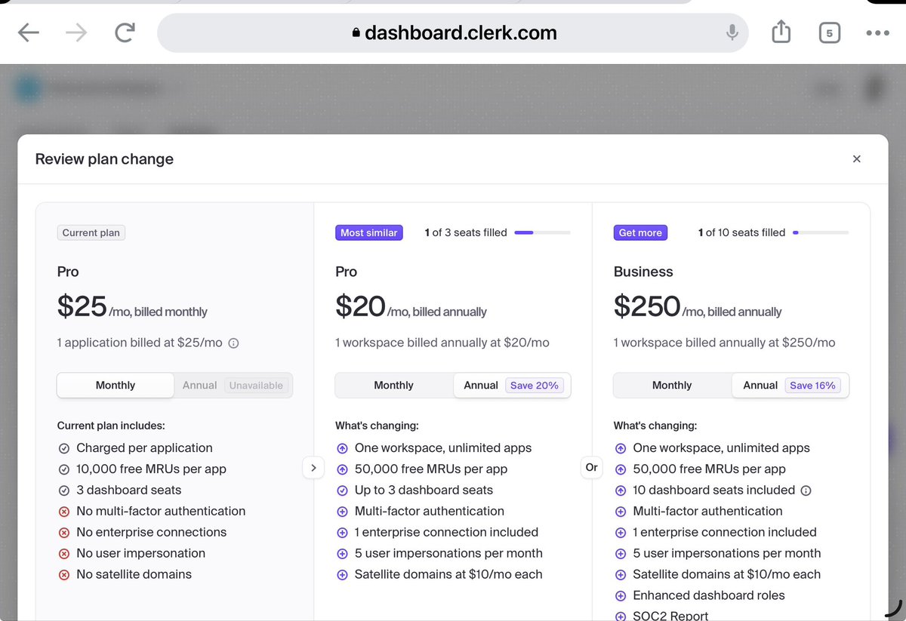Click 1 workspace billed annually at $250/mo text
This screenshot has width=906, height=621.
coord(725,343)
